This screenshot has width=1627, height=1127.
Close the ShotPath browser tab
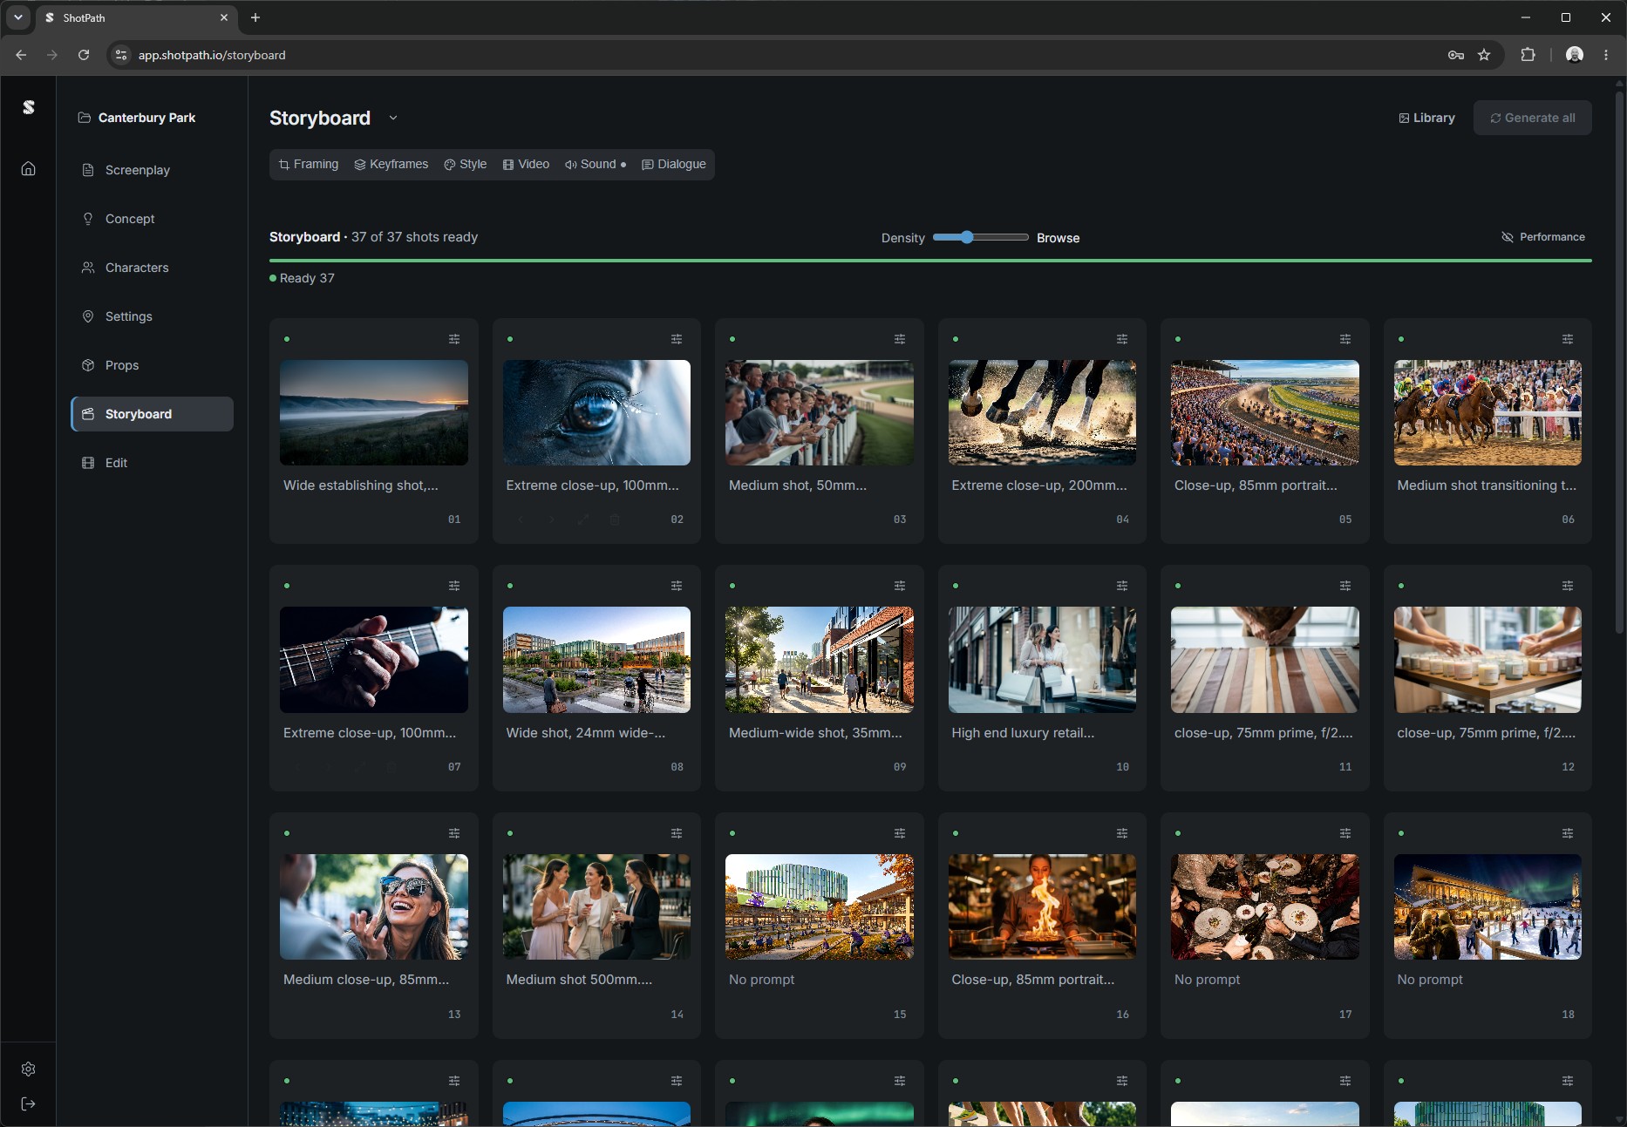[x=224, y=17]
